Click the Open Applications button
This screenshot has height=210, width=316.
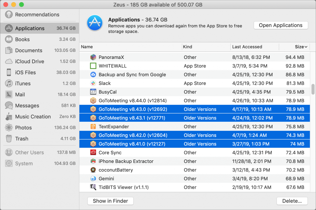click(281, 25)
